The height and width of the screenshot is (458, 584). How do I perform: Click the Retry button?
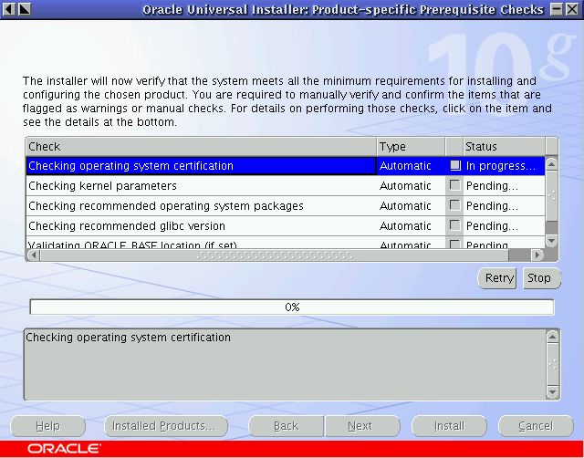pyautogui.click(x=497, y=278)
